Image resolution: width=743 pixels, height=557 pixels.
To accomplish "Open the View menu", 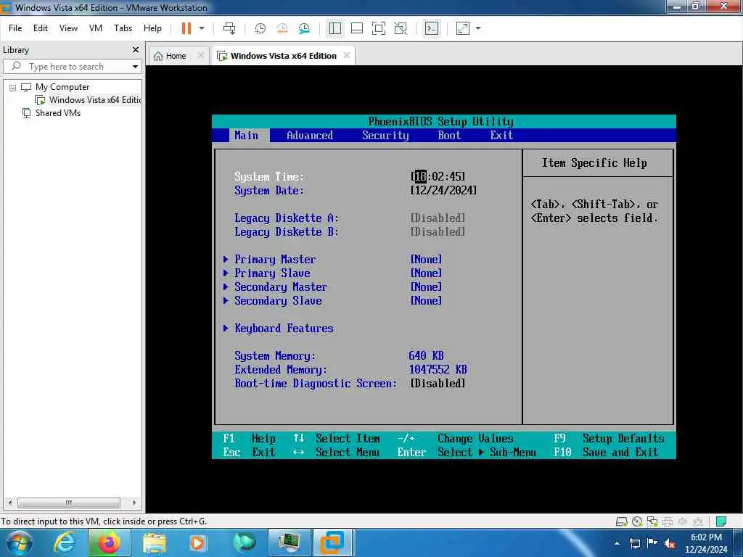I will click(x=68, y=28).
